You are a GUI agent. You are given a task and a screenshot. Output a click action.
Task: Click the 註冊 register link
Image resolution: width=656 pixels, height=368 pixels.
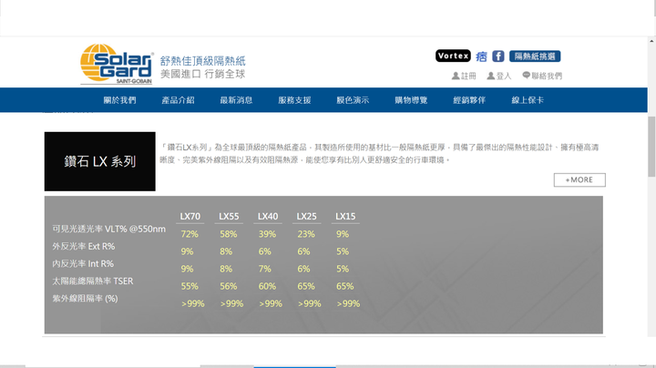[x=464, y=76]
